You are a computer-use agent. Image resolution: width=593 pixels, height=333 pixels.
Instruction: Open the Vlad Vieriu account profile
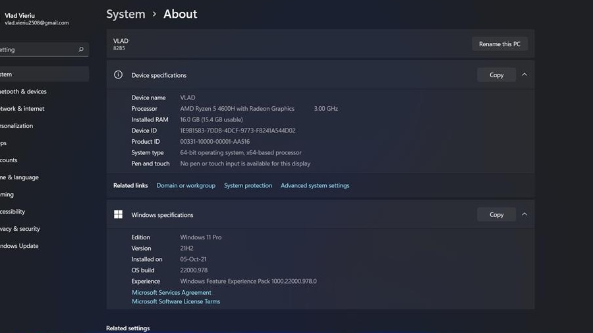(36, 18)
